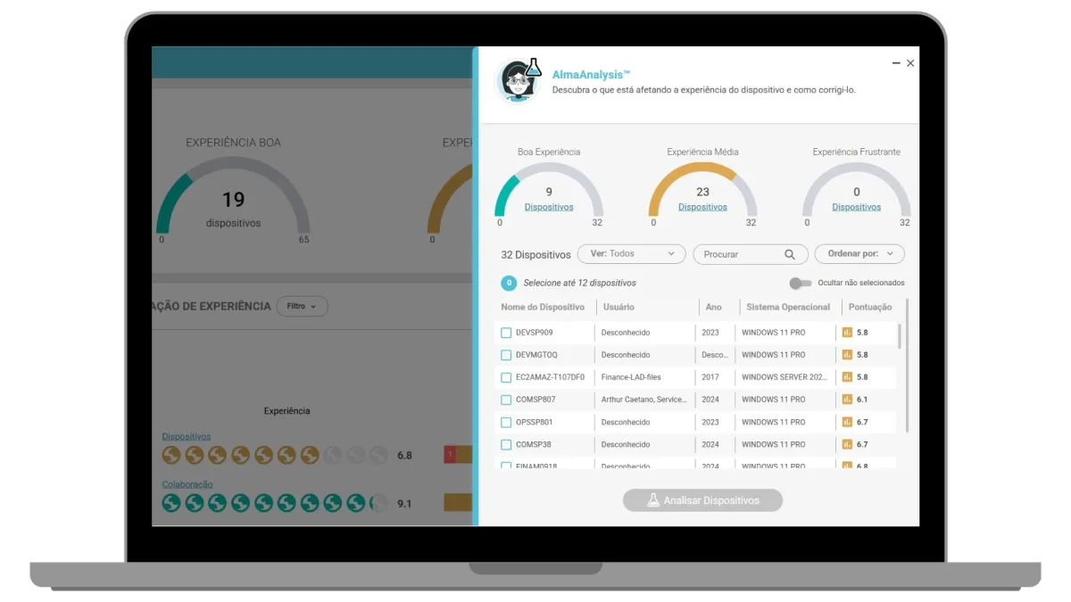Open Dispositivos link in background Experiência section
Viewport: 1071px width, 602px height.
click(x=187, y=437)
